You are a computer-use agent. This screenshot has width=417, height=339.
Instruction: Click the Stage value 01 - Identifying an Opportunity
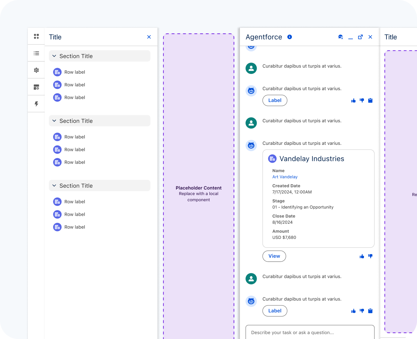click(303, 207)
